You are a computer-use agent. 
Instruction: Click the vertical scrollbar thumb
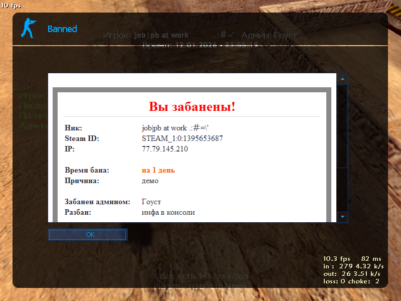(342, 125)
